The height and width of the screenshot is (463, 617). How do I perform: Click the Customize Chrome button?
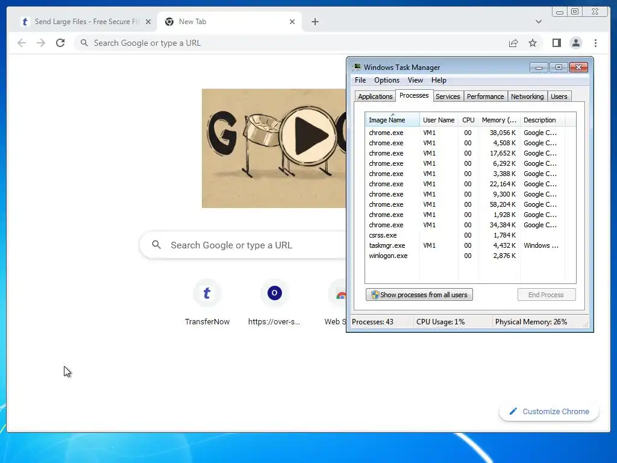(549, 411)
